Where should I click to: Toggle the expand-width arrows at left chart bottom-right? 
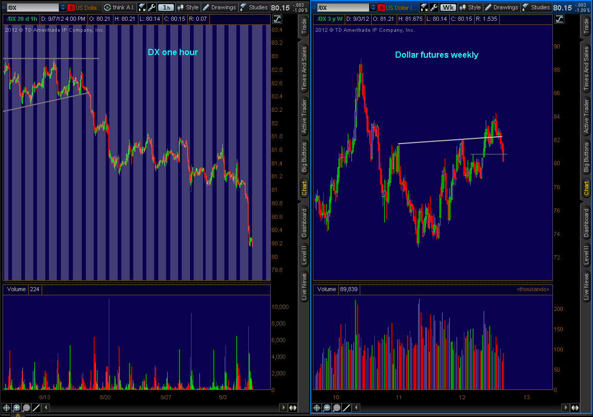[293, 408]
